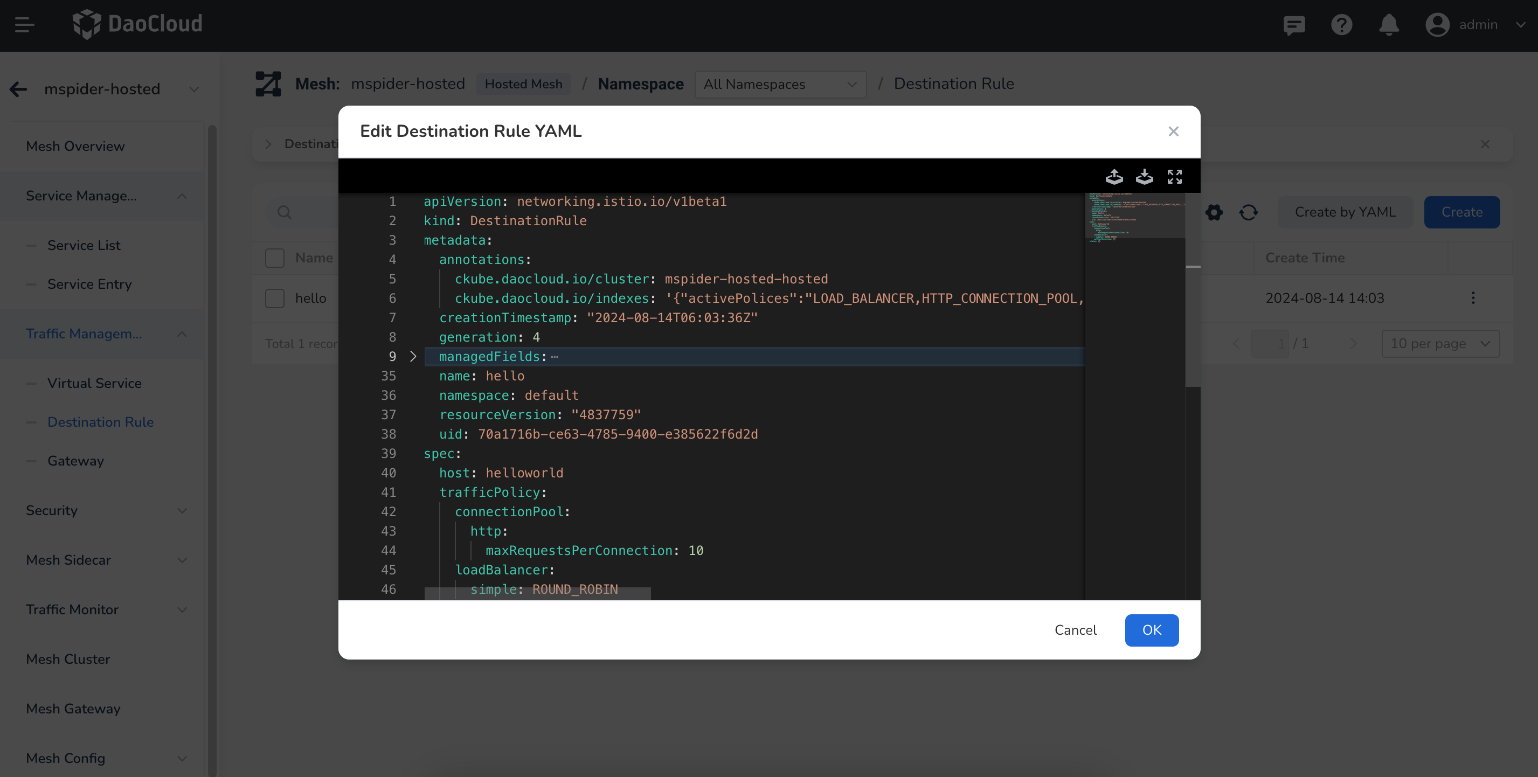Open the messages chat icon

(x=1294, y=25)
